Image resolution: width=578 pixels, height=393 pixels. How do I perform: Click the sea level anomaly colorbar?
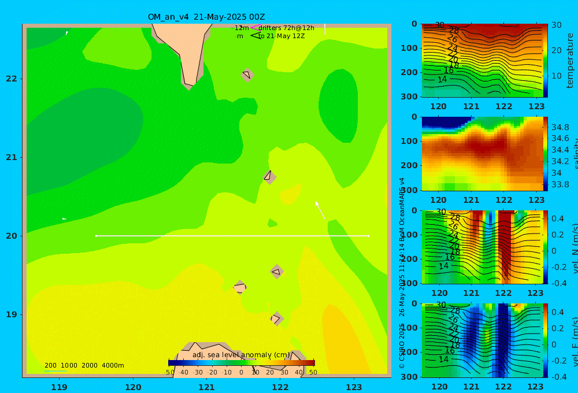(242, 363)
